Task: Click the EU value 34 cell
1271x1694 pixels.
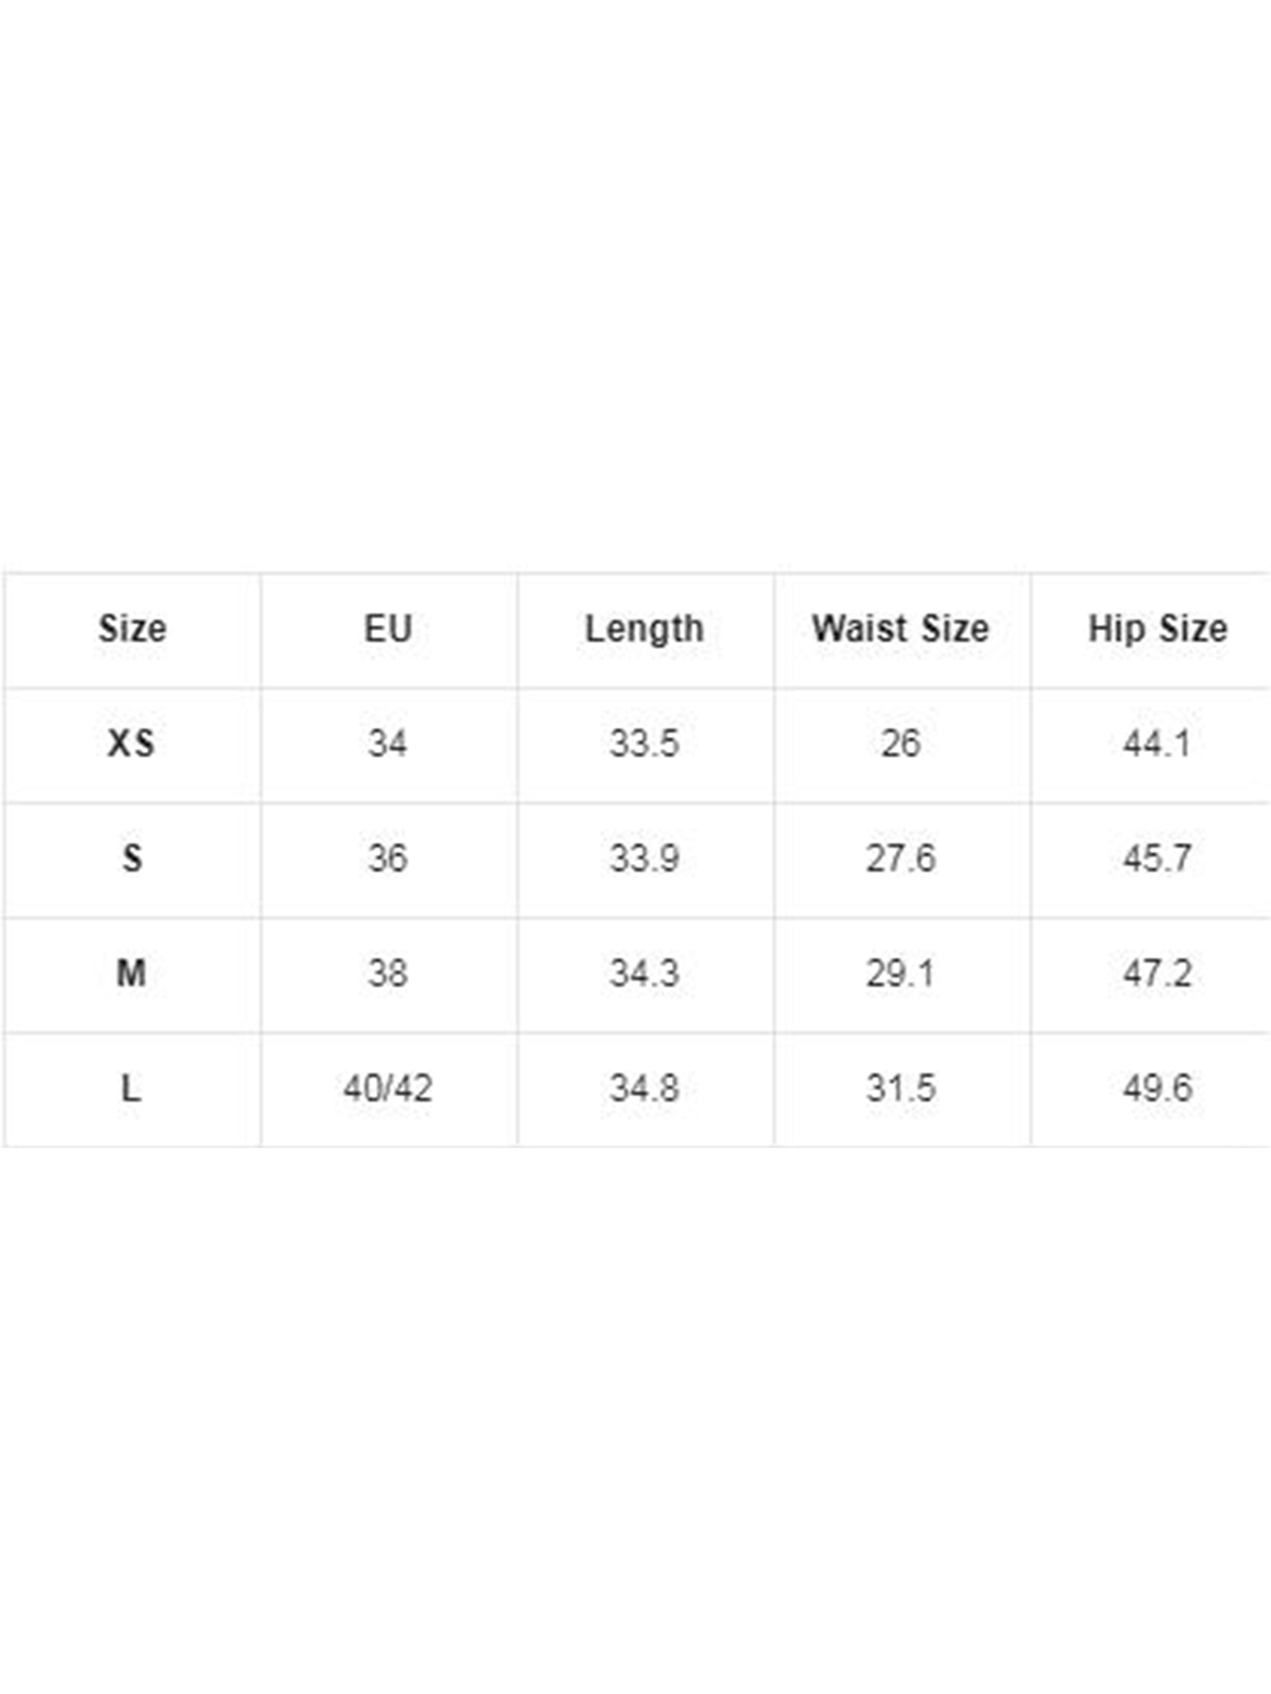Action: click(388, 744)
